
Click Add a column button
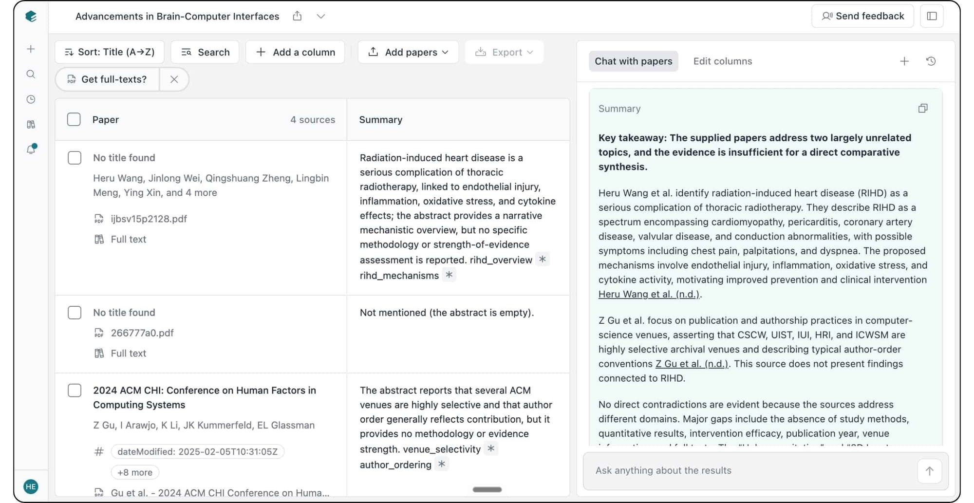(295, 52)
